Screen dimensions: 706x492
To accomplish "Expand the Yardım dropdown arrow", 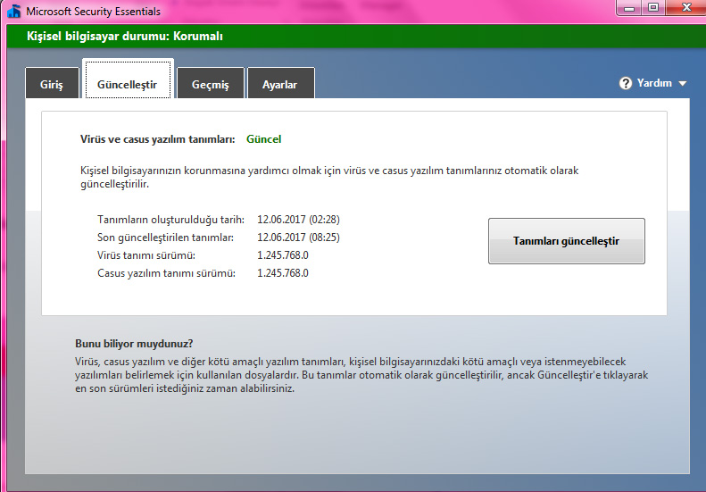I will click(x=683, y=83).
